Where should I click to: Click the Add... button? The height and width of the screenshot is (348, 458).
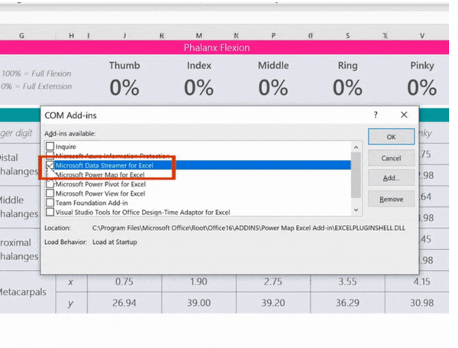click(x=391, y=178)
